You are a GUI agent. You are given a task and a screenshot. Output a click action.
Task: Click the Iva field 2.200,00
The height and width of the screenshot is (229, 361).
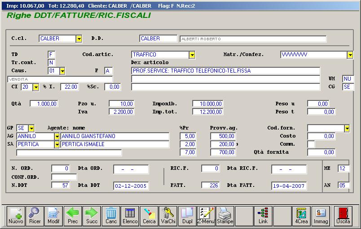click(122, 112)
